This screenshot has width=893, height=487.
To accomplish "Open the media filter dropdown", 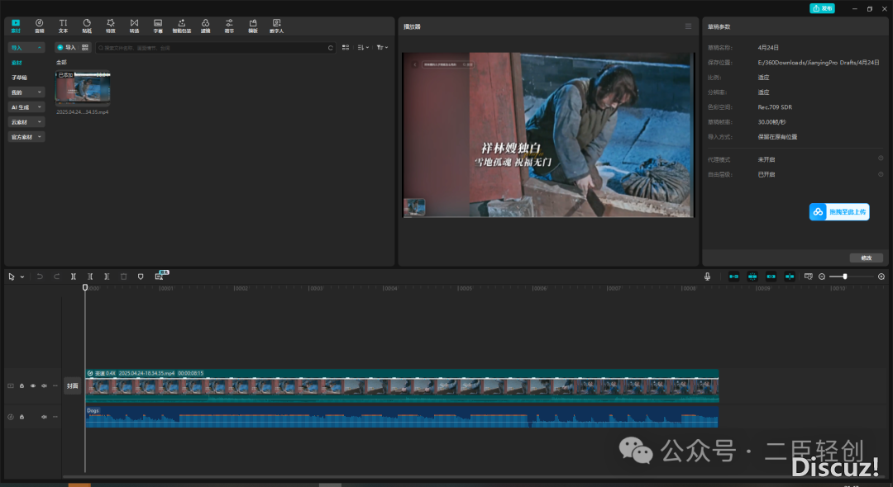I will [x=382, y=48].
